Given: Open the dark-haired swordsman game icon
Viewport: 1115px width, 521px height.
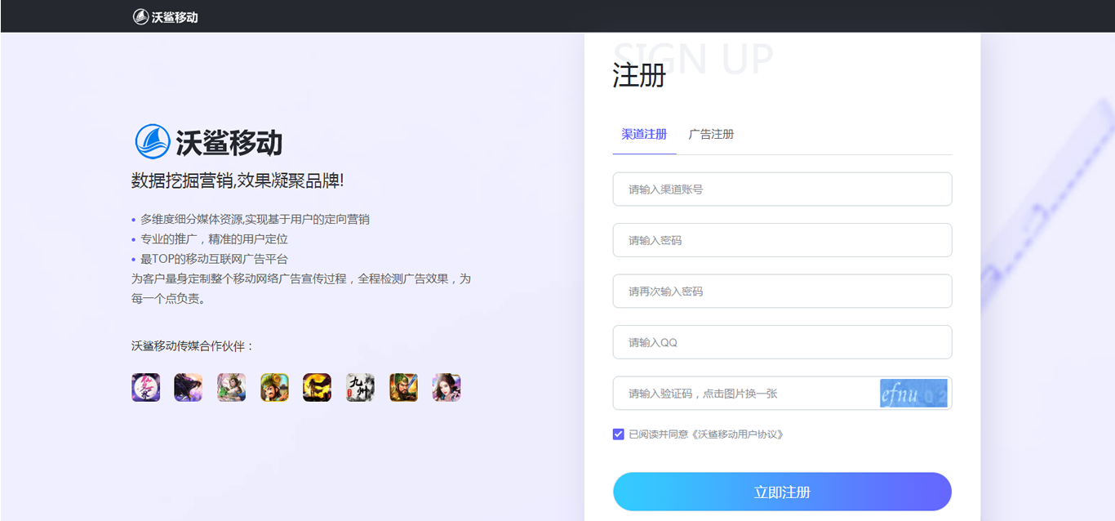Looking at the screenshot, I should point(189,387).
